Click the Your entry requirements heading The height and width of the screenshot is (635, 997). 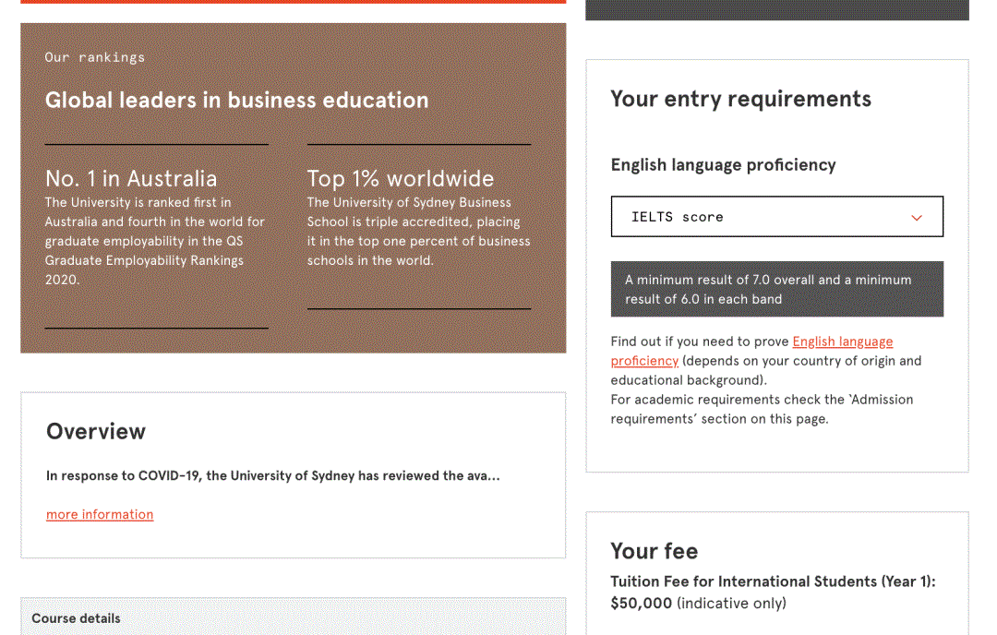coord(740,98)
